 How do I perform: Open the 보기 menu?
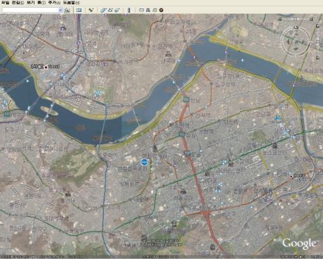click(30, 3)
